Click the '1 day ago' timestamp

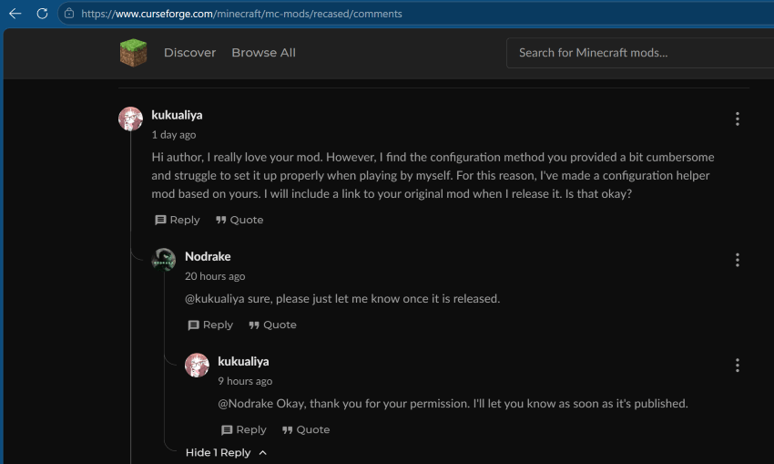pyautogui.click(x=174, y=134)
